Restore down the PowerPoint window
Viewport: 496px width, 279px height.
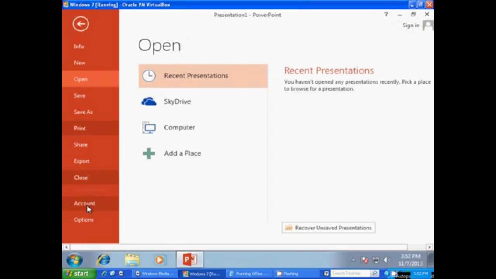(413, 14)
